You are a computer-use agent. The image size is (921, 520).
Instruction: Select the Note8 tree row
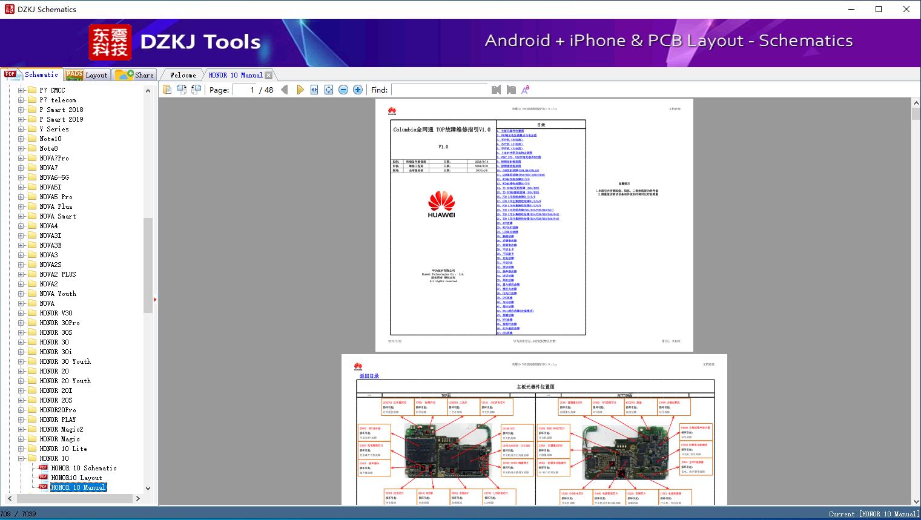[48, 148]
